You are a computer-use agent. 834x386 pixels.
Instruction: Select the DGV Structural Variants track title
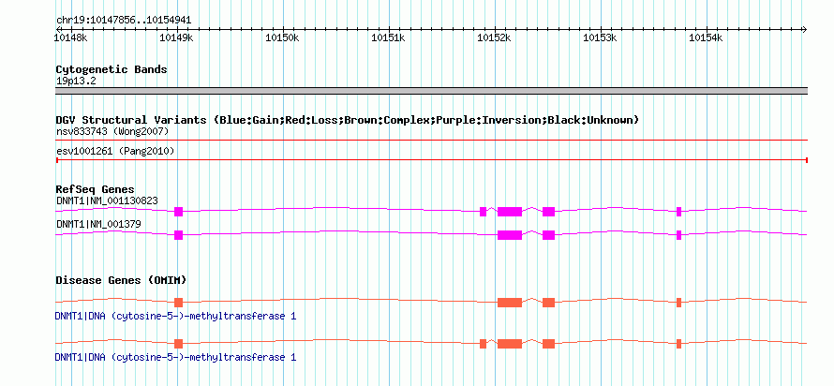(347, 120)
